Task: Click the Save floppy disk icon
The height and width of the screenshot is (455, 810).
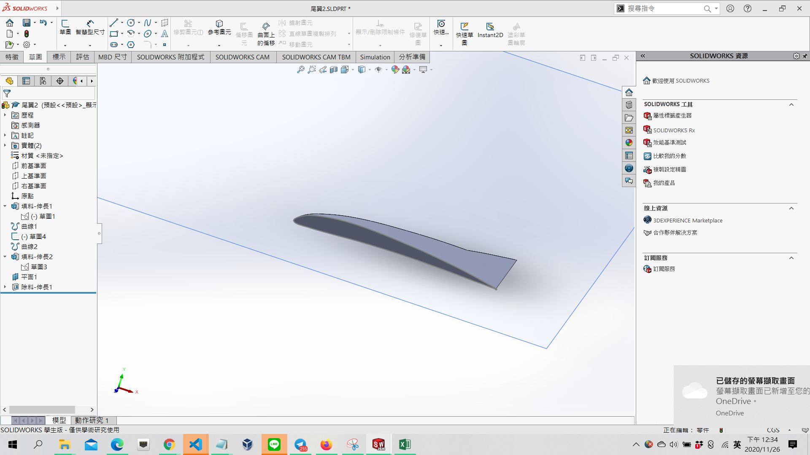Action: pos(26,23)
